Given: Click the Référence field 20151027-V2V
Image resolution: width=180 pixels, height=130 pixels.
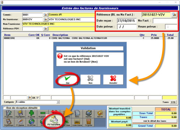Looking at the screenshot, I should coord(156,15).
